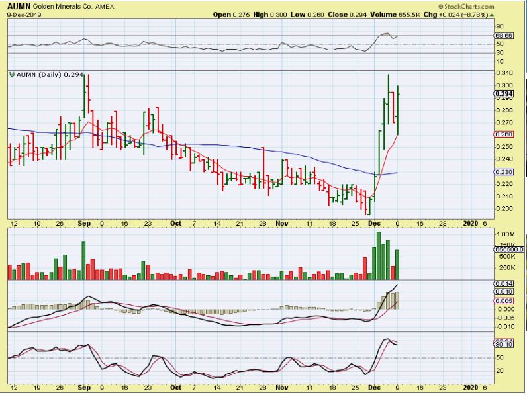Click the 10 level on the RSI axis
This screenshot has height=395, width=527.
tap(499, 61)
